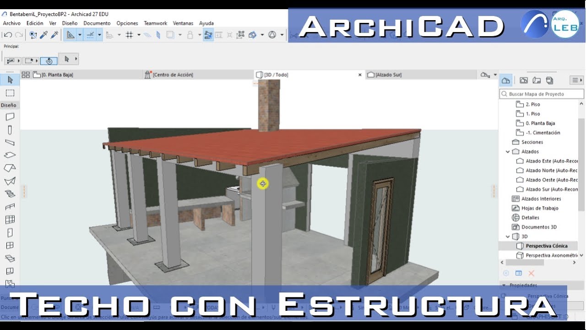Open the Documento menu
This screenshot has width=586, height=330.
coord(97,23)
